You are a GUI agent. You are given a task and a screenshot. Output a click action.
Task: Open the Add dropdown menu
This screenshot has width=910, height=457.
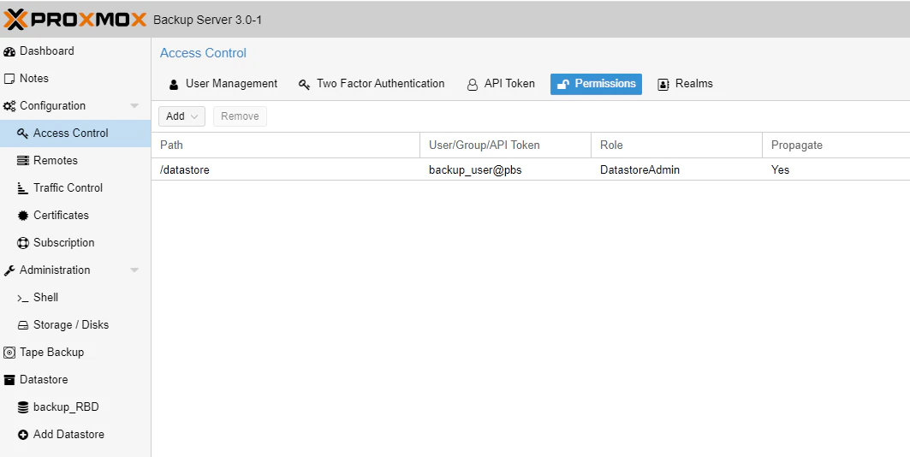[x=181, y=116]
